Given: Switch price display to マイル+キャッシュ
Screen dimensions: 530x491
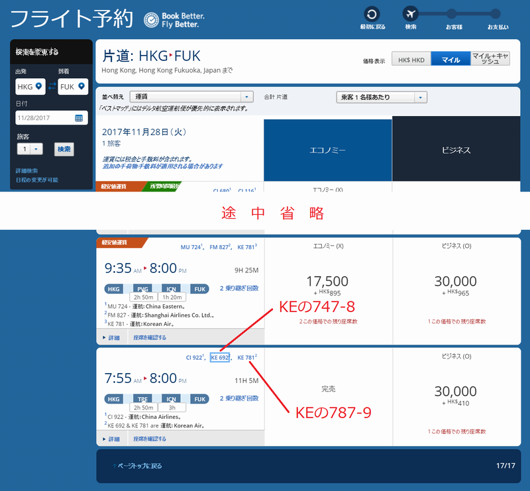Looking at the screenshot, I should [x=490, y=58].
